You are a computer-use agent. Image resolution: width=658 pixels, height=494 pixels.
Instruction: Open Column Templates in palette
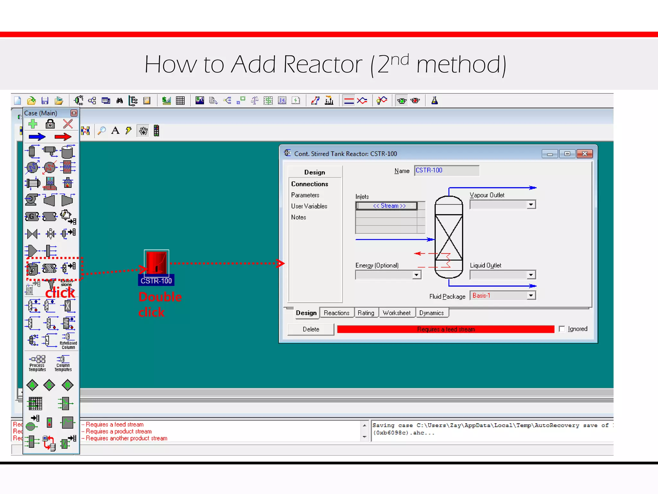[x=63, y=363]
